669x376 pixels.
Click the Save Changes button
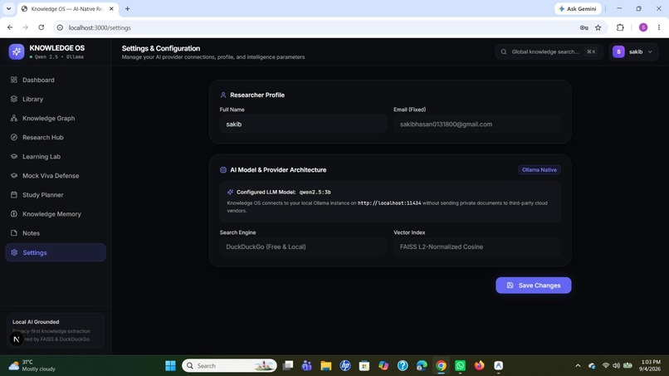click(x=534, y=285)
